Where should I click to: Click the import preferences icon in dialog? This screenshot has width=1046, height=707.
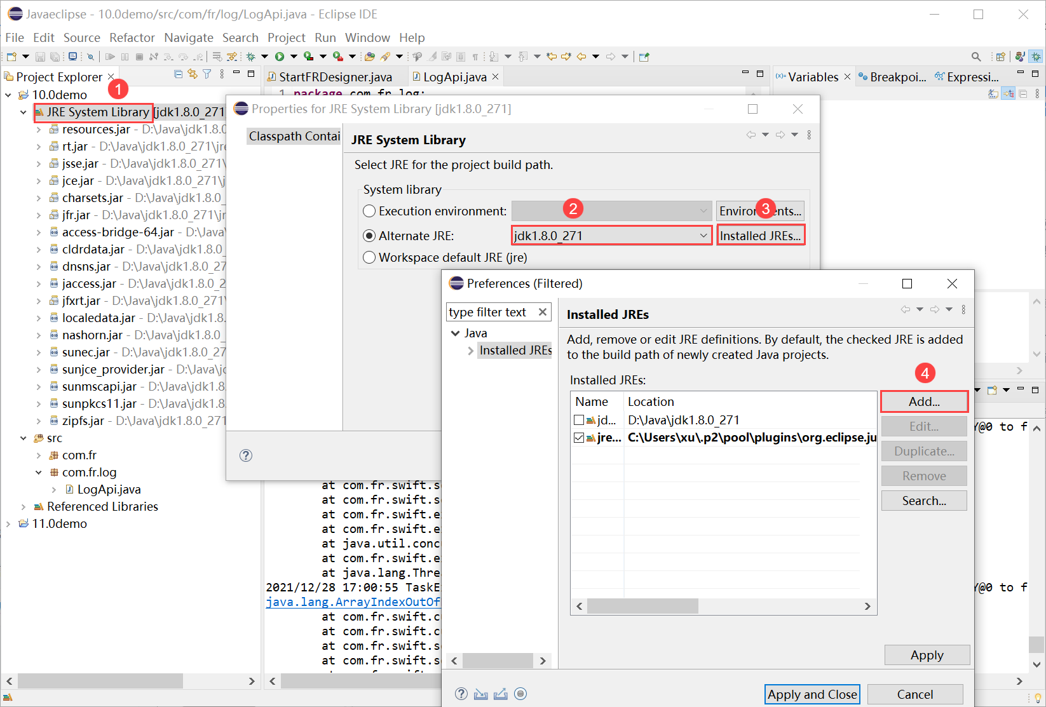481,694
